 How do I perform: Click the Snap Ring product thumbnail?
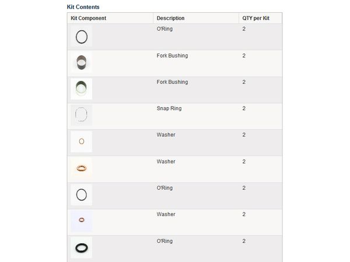click(82, 115)
